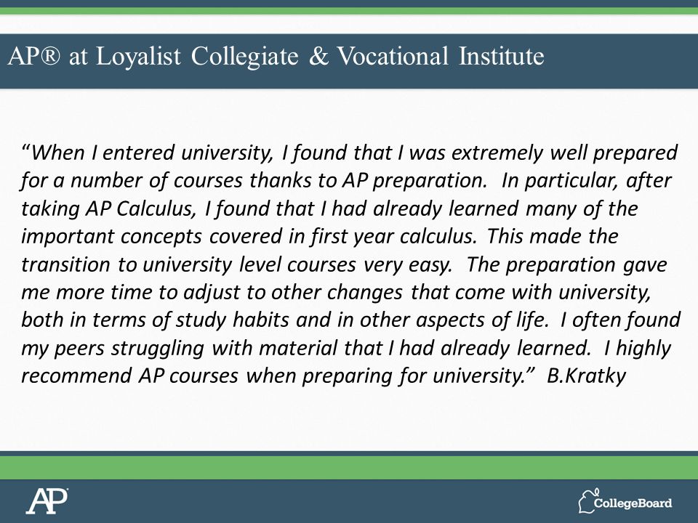Viewport: 698px width, 523px height.
Task: Click the word Institute in title
Action: pyautogui.click(x=501, y=57)
